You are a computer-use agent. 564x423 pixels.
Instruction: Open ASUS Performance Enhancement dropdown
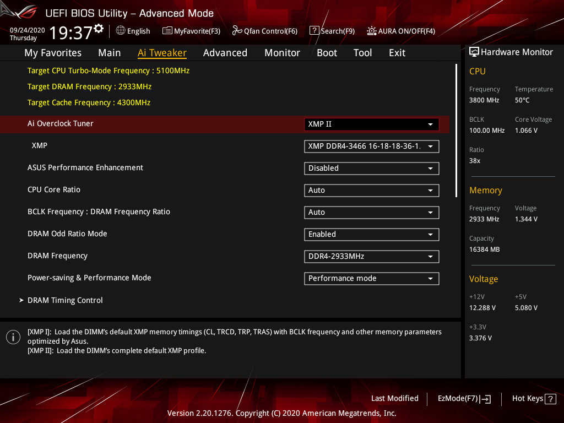click(372, 169)
